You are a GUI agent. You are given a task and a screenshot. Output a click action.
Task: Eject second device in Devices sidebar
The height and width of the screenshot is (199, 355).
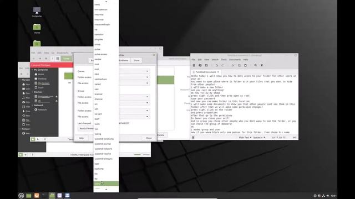(x=57, y=101)
